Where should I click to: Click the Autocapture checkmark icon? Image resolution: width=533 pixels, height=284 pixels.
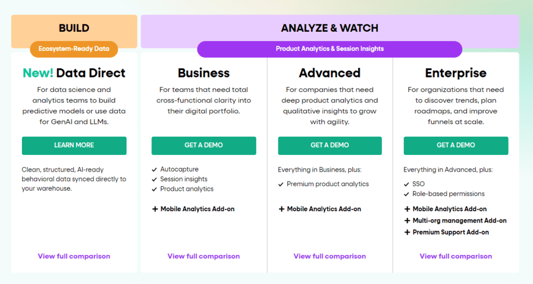(155, 170)
